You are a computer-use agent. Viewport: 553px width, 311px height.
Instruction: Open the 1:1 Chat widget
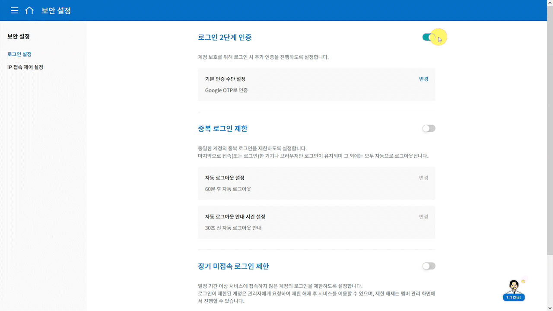point(514,291)
